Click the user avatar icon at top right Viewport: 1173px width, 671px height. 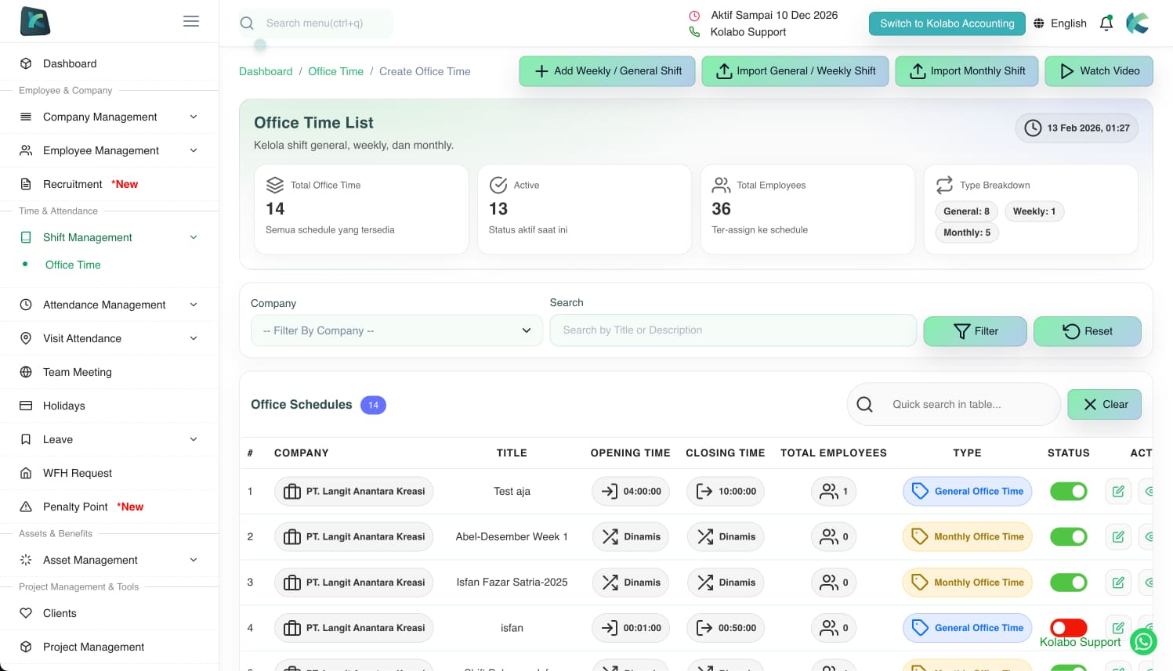(x=1138, y=23)
